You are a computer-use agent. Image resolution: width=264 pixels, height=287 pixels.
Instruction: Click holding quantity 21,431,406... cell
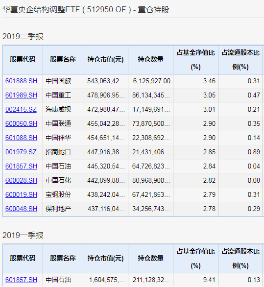pyautogui.click(x=151, y=152)
